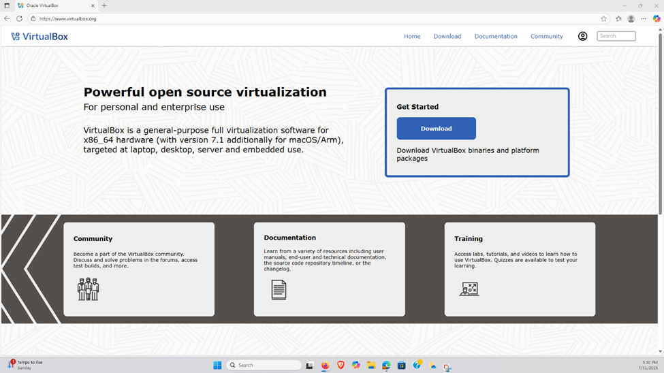Open the browser Settings and more menu

point(643,19)
